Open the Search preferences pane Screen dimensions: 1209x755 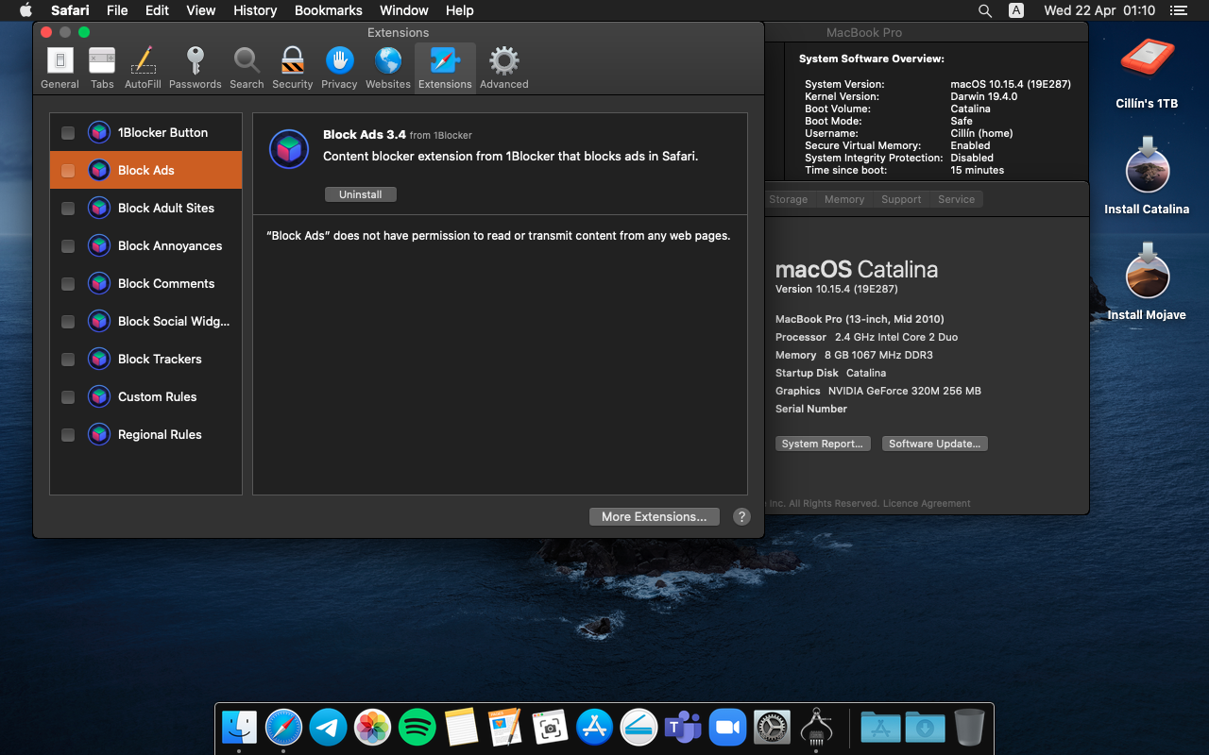click(247, 69)
